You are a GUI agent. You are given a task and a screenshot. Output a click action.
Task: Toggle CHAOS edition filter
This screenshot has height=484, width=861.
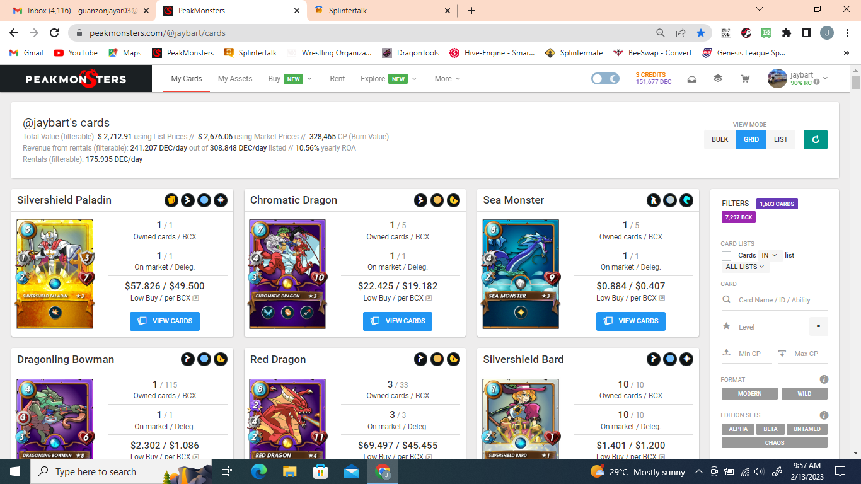(x=775, y=443)
